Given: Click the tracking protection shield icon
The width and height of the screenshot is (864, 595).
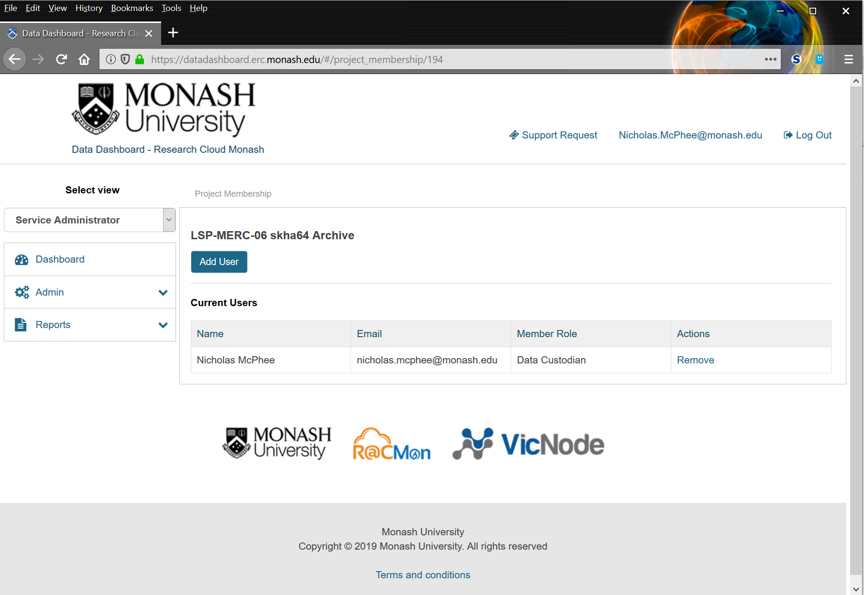Looking at the screenshot, I should point(125,59).
